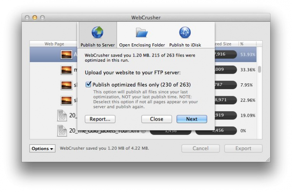Click the Publish to iDisk icon

click(185, 33)
